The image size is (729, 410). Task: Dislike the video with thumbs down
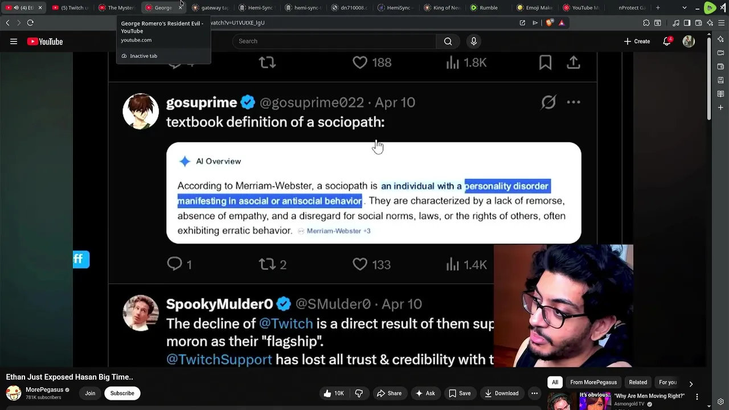click(x=359, y=393)
